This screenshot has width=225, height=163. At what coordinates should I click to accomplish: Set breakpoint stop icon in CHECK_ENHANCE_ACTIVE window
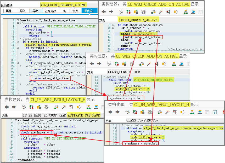[168, 11]
